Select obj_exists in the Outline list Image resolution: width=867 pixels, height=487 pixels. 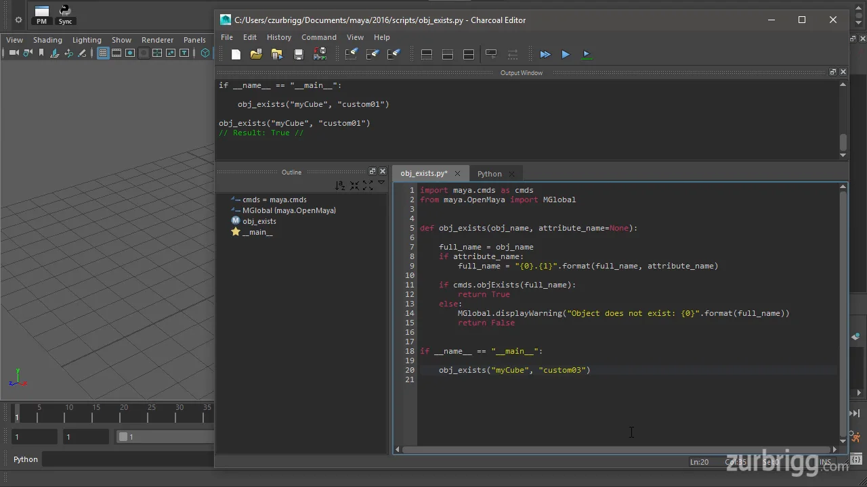[259, 221]
